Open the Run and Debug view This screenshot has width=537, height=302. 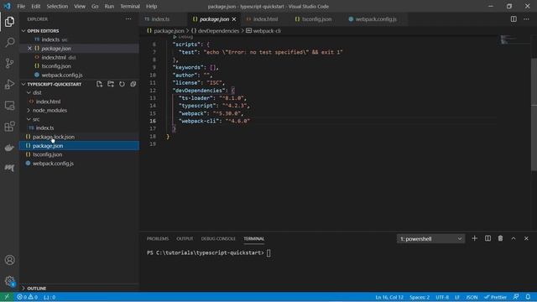tap(9, 84)
